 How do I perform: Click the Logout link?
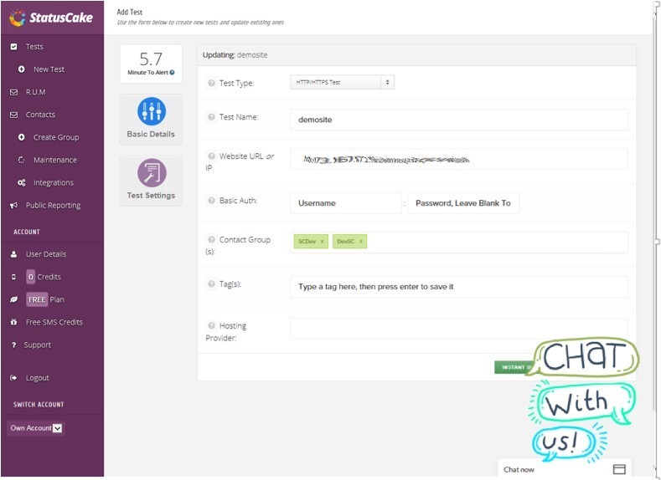[x=37, y=378]
